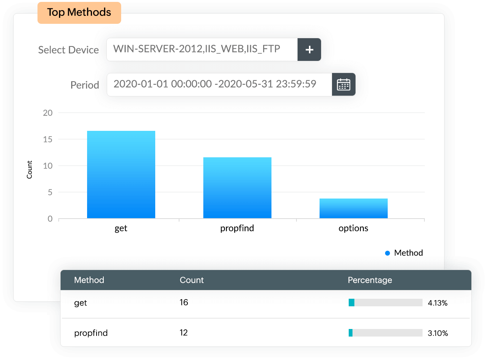Click the Select Device input field

click(x=202, y=50)
